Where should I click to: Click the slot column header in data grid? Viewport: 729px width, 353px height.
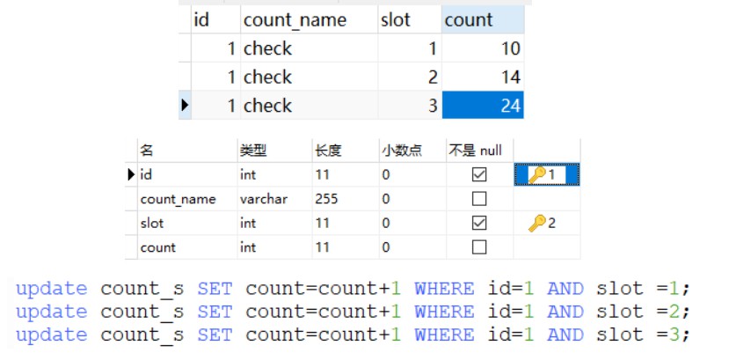click(x=410, y=19)
